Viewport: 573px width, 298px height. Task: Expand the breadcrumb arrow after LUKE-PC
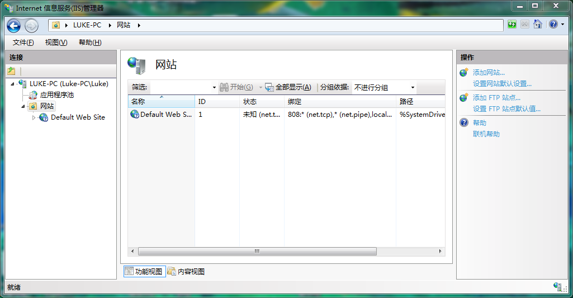click(x=110, y=25)
